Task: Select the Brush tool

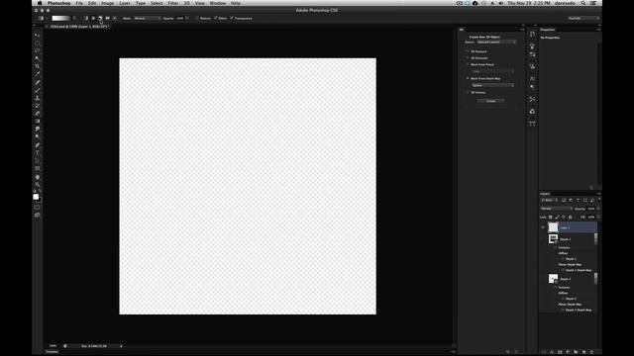Action: tap(38, 90)
